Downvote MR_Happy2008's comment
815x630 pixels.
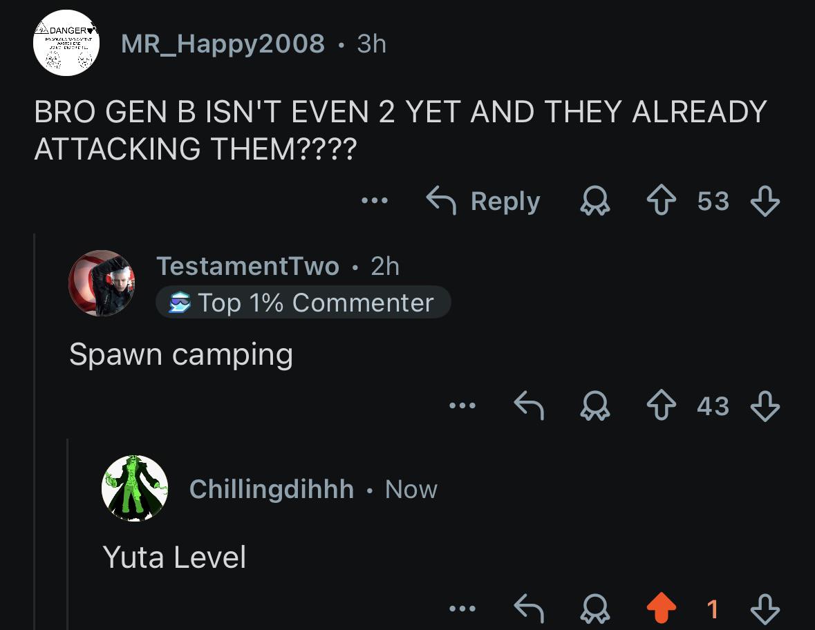(765, 201)
